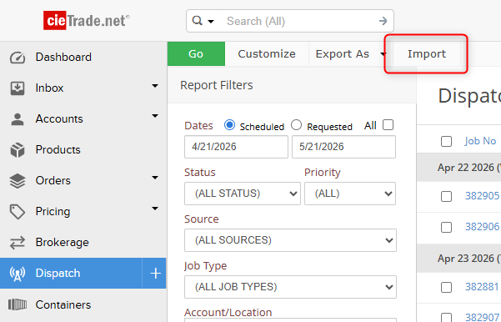Open the (ALL JOB TYPES) dropdown
The width and height of the screenshot is (501, 322).
click(290, 287)
